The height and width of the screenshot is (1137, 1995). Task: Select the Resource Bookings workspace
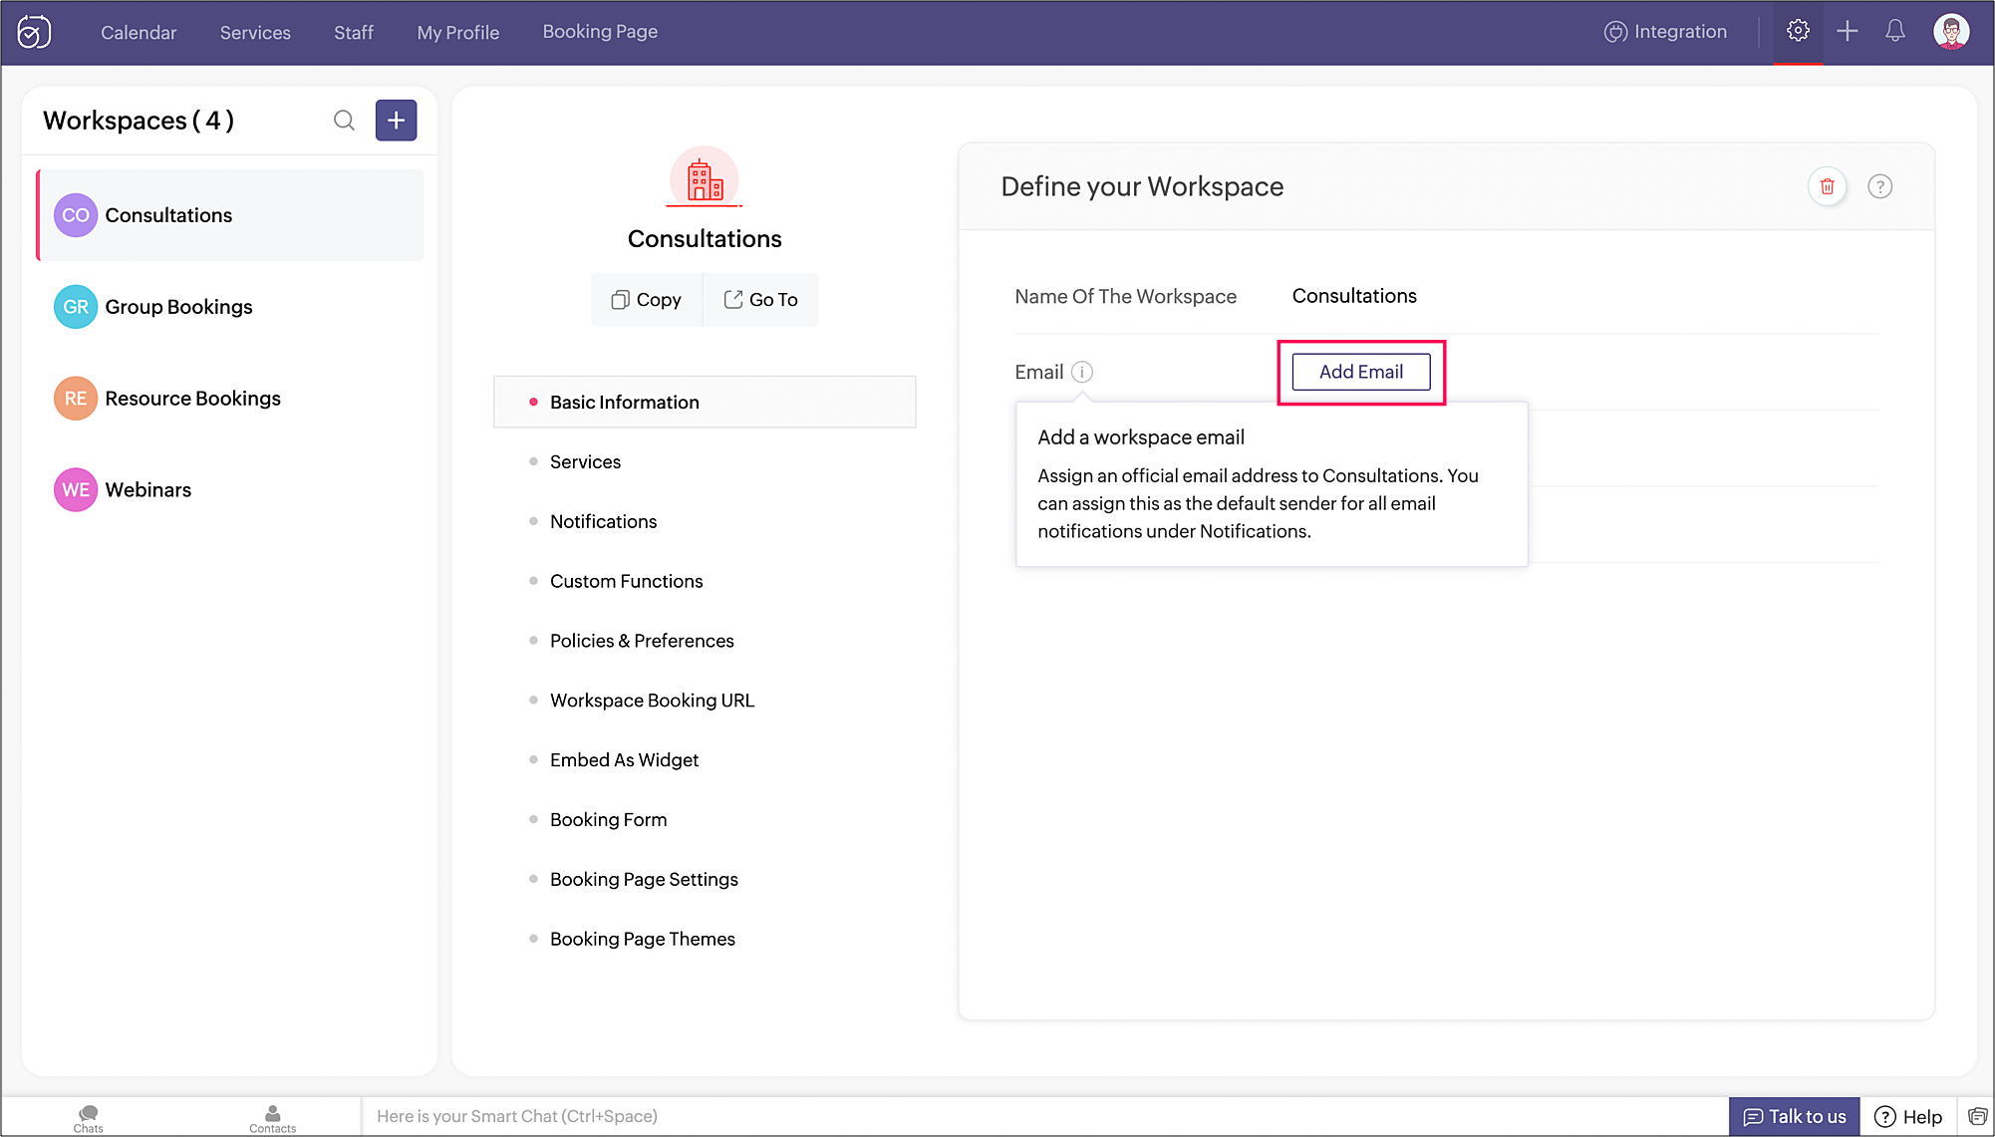(x=230, y=399)
